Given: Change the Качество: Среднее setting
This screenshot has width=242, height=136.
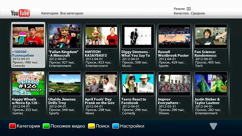Looking at the screenshot, I should [x=189, y=13].
